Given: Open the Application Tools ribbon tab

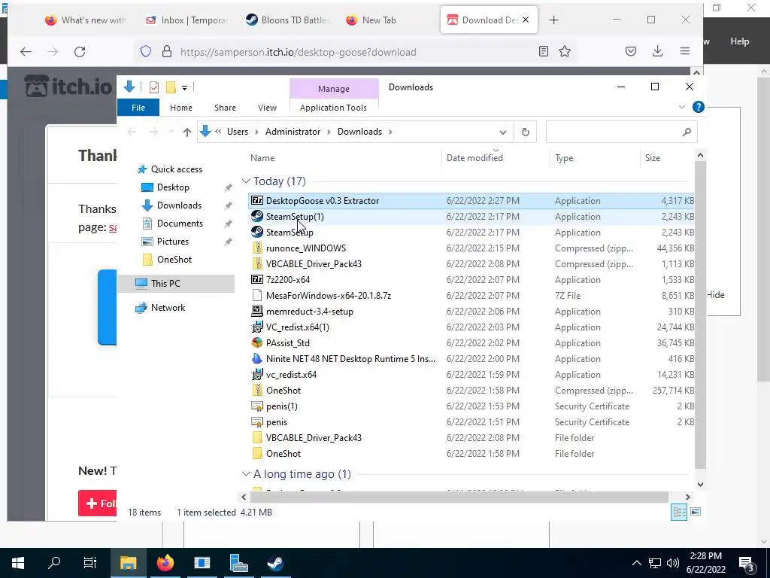Looking at the screenshot, I should 333,107.
